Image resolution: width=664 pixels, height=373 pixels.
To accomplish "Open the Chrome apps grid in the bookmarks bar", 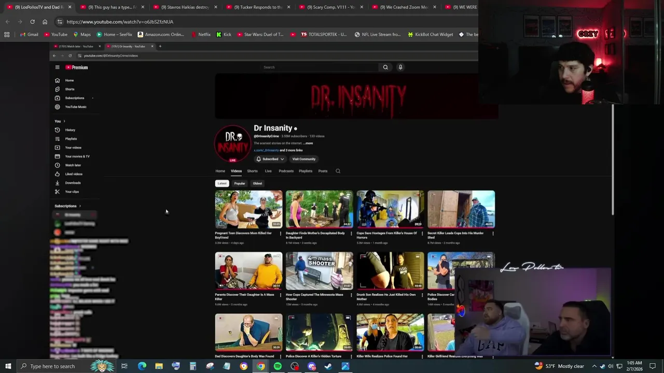I will point(7,35).
